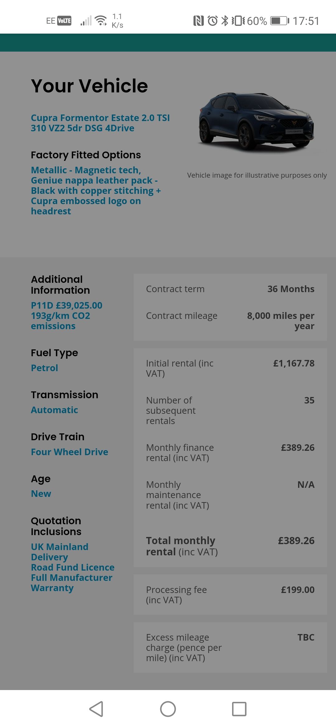Tap the Total monthly rental £389.26 amount
The image size is (336, 728).
tap(296, 541)
